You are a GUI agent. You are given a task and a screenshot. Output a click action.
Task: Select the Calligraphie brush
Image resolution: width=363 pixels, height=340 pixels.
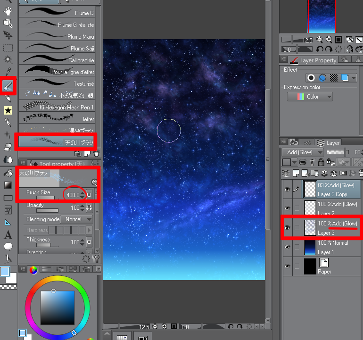click(x=57, y=58)
